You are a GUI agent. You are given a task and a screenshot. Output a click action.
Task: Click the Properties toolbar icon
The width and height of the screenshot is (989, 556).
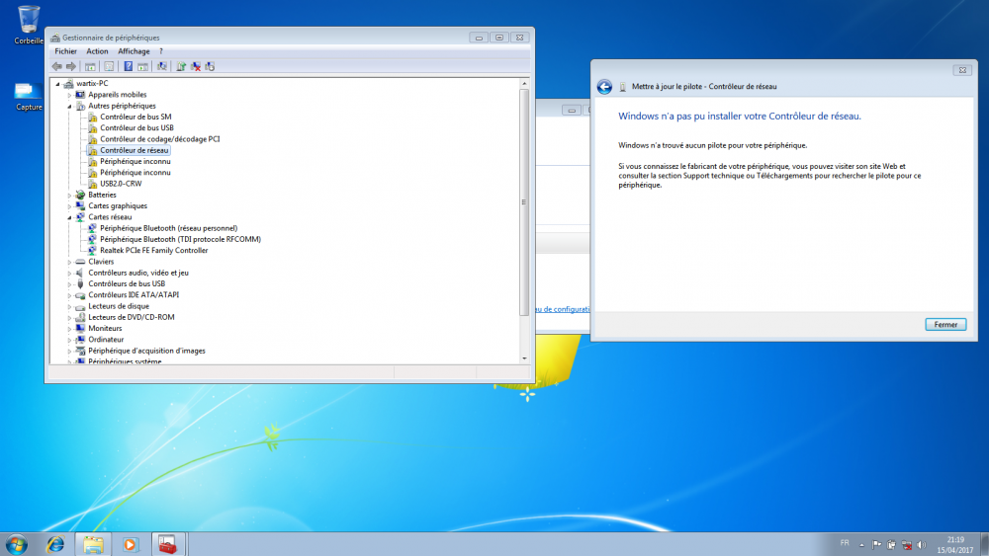[109, 66]
